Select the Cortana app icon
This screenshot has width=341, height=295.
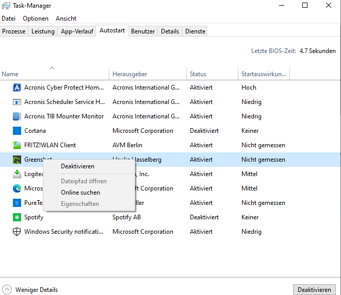(16, 131)
